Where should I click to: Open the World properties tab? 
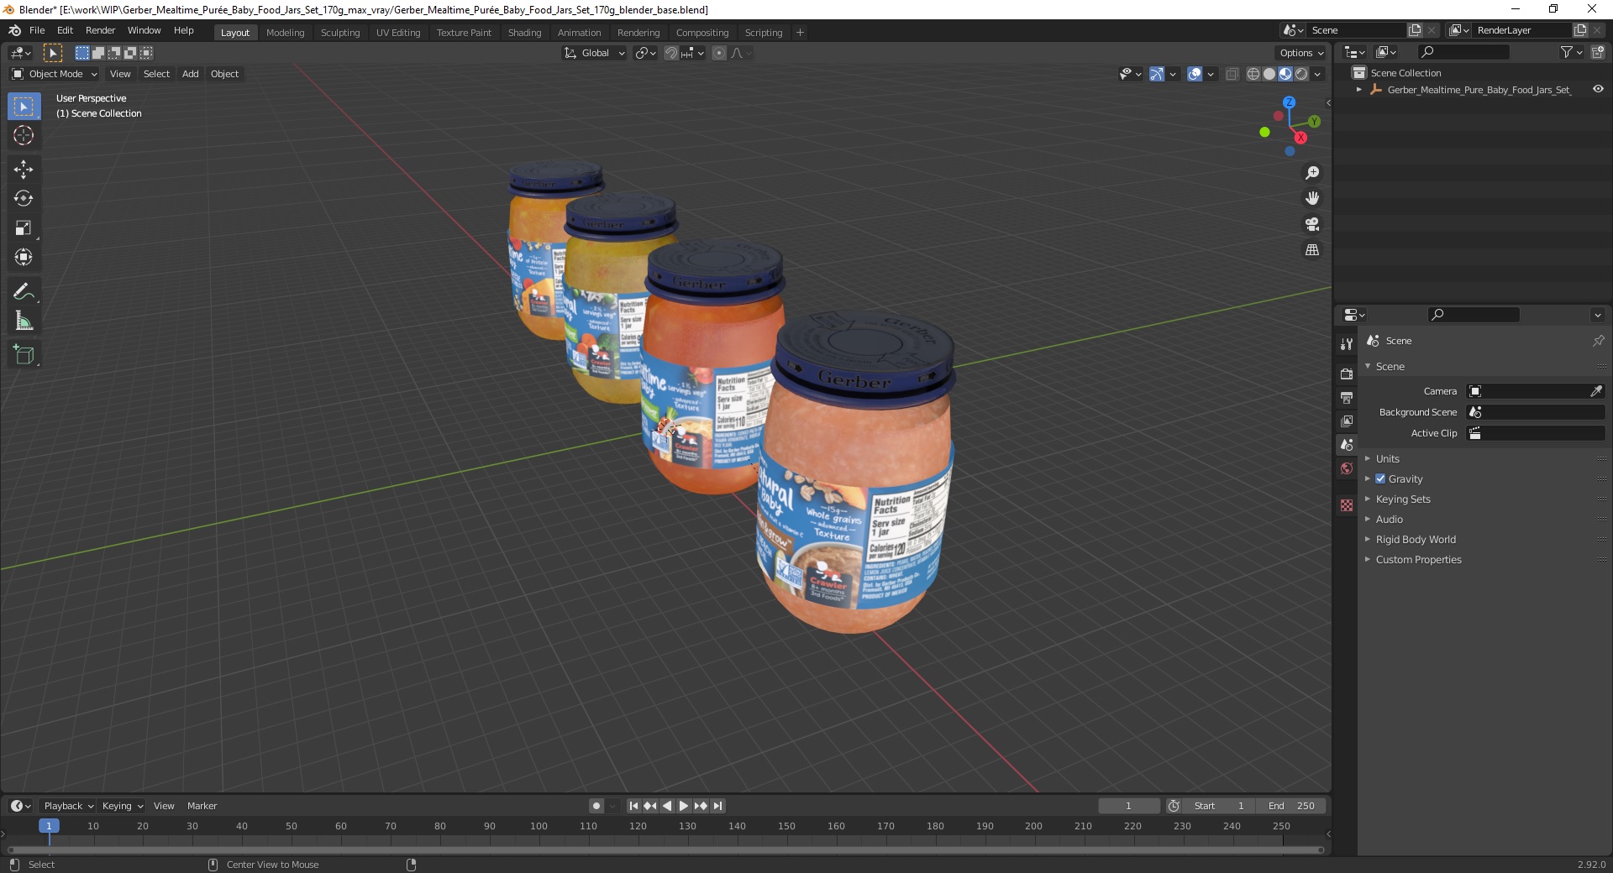click(x=1347, y=468)
